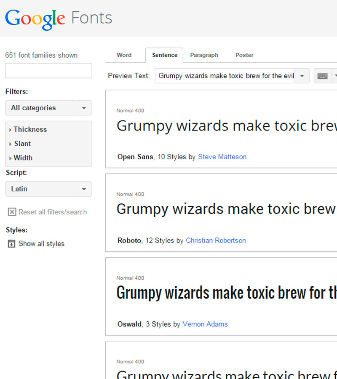Click the Google Fonts logo
The height and width of the screenshot is (379, 337).
pyautogui.click(x=59, y=19)
